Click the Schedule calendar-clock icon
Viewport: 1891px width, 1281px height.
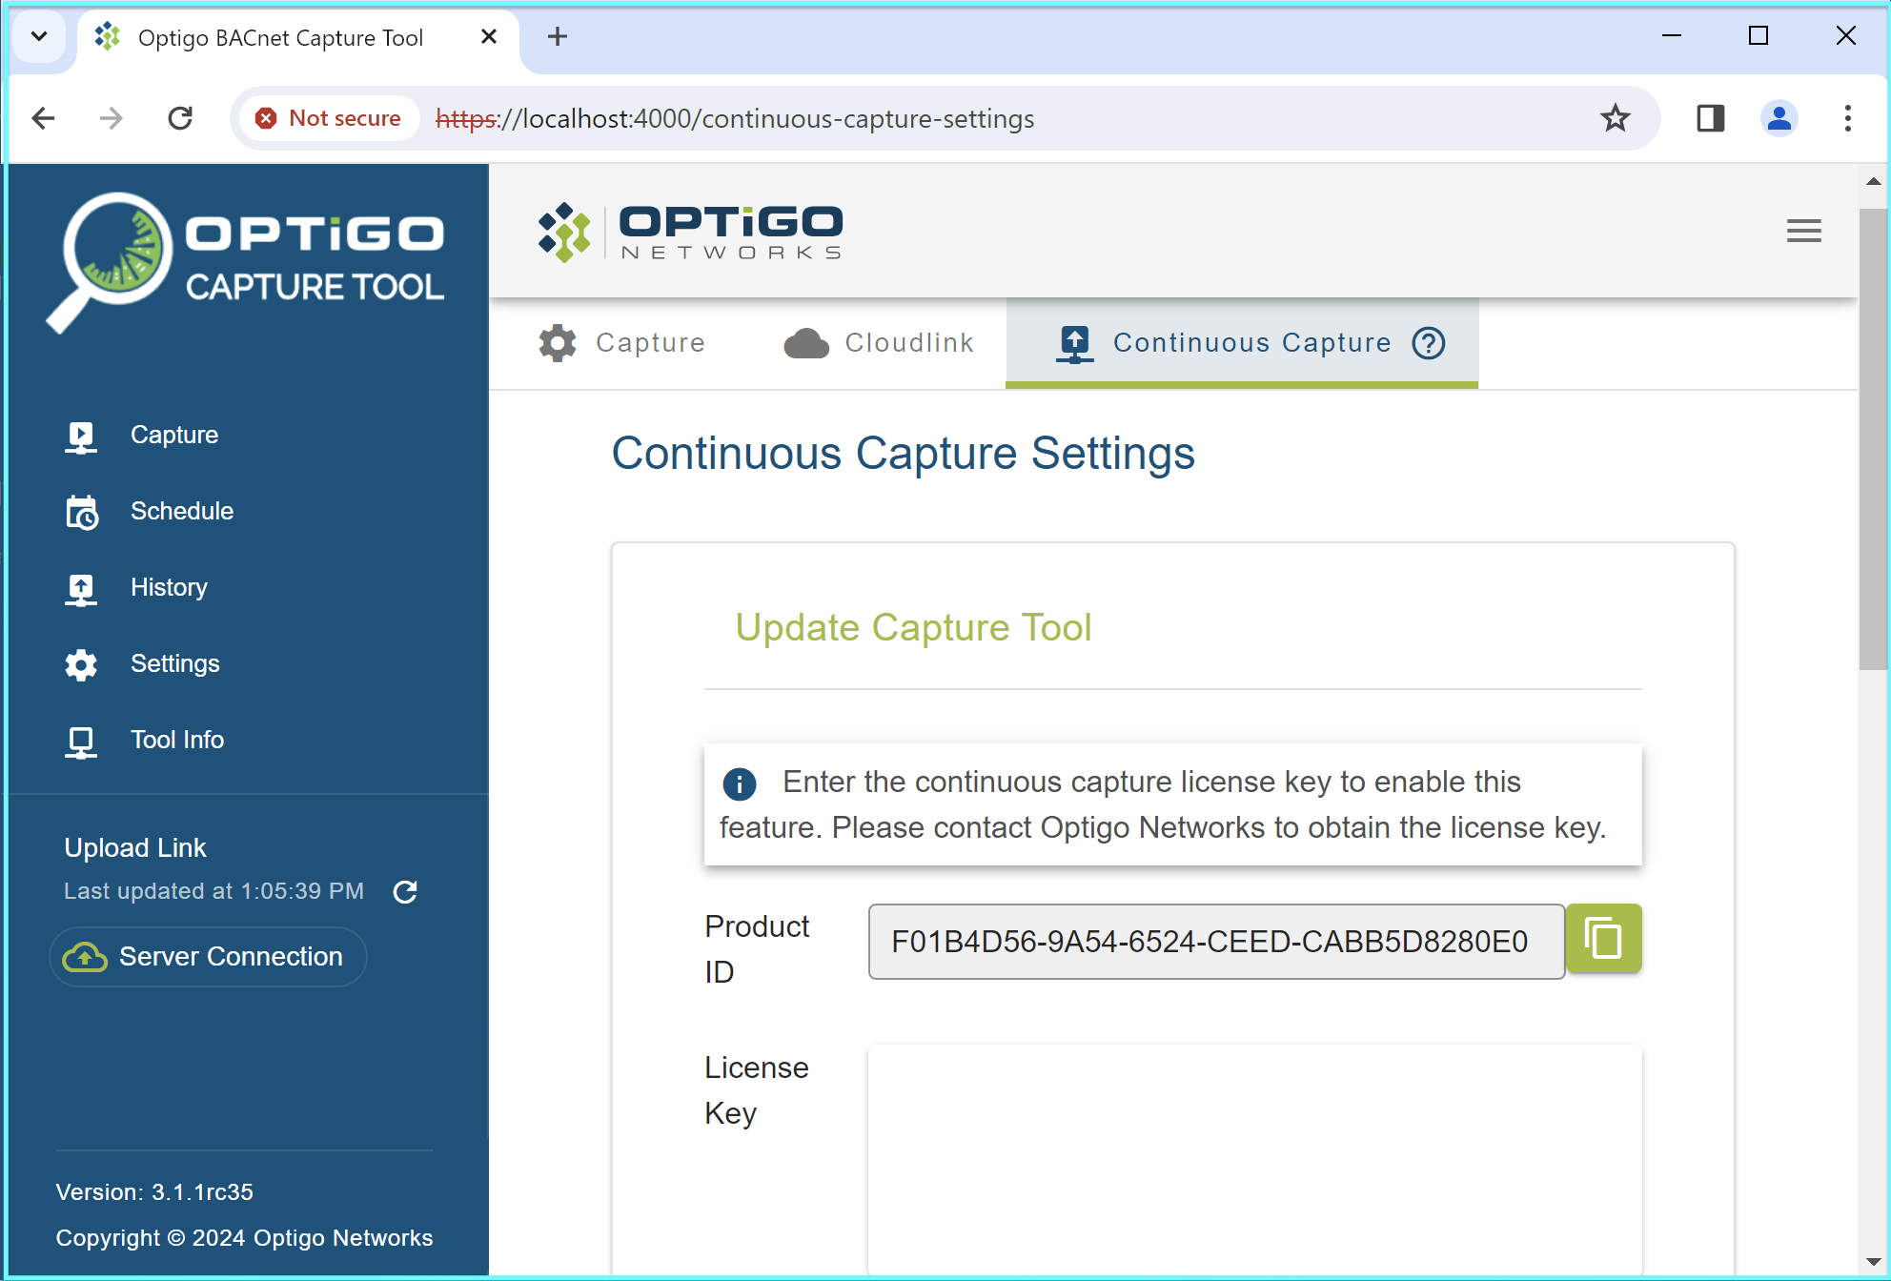[x=81, y=512]
